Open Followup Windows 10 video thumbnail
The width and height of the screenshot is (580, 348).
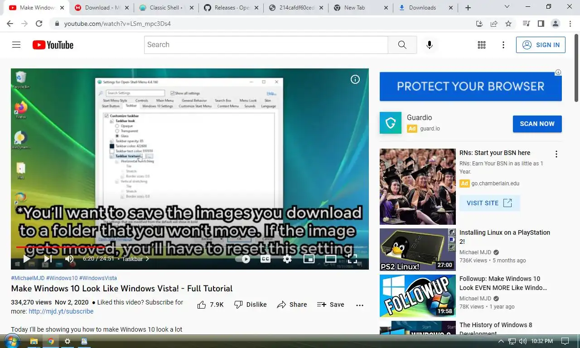tap(417, 295)
